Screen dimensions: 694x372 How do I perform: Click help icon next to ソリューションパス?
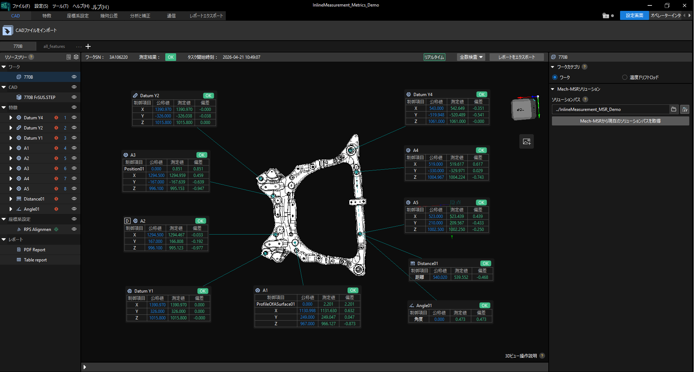click(x=585, y=99)
